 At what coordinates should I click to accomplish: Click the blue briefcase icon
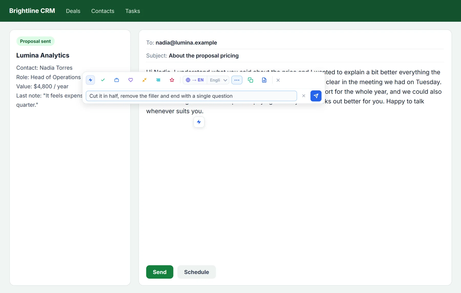coord(117,80)
